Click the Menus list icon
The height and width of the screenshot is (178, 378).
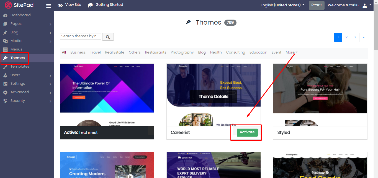(5, 50)
